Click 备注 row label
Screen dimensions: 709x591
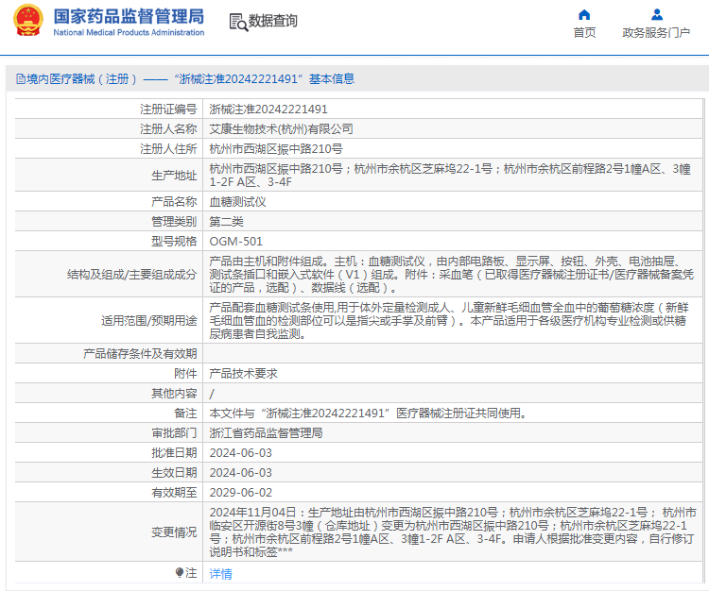point(185,414)
